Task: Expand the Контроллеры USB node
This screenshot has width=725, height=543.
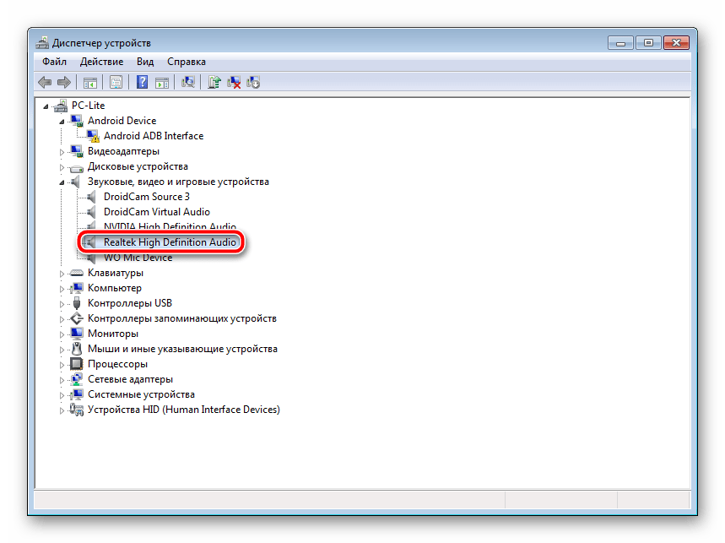Action: (62, 304)
